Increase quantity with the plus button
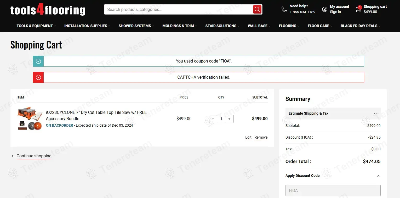 point(229,119)
